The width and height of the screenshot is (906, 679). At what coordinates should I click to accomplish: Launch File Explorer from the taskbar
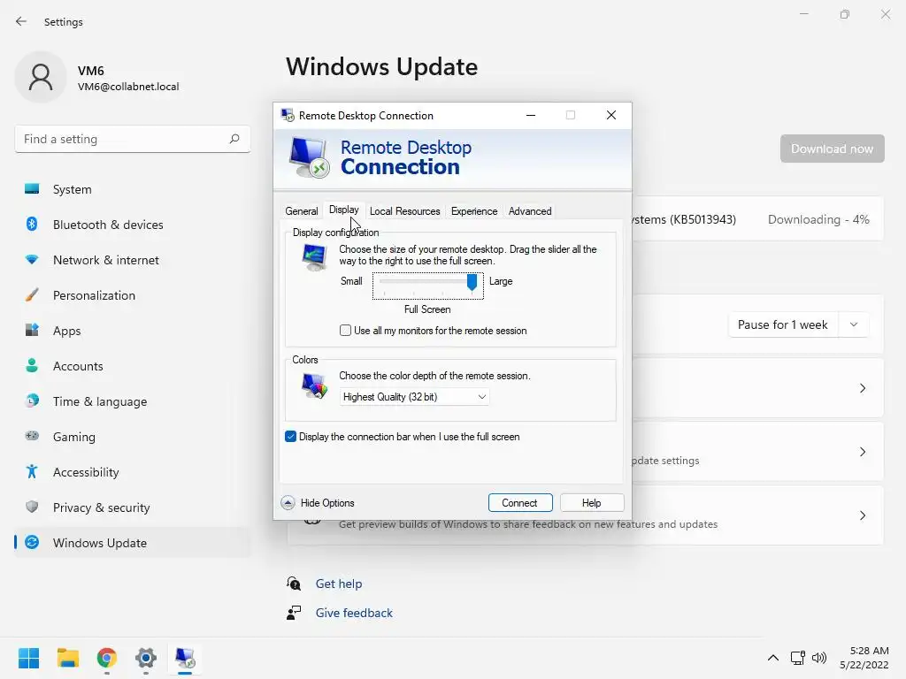click(67, 658)
